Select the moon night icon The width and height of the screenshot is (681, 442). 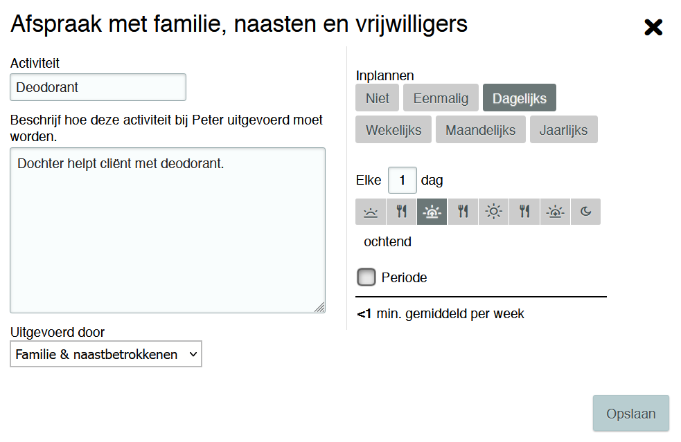[x=586, y=212]
